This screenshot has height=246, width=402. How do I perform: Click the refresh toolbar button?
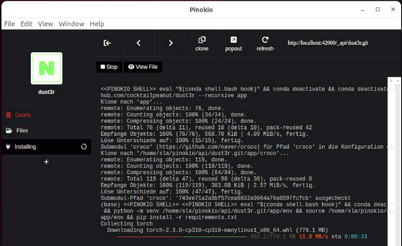pyautogui.click(x=265, y=44)
